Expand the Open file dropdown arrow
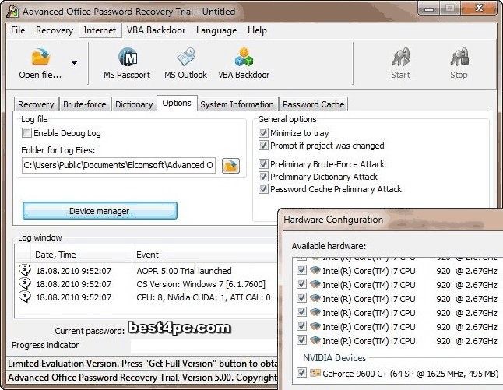Viewport: 503px width, 390px height. [74, 63]
